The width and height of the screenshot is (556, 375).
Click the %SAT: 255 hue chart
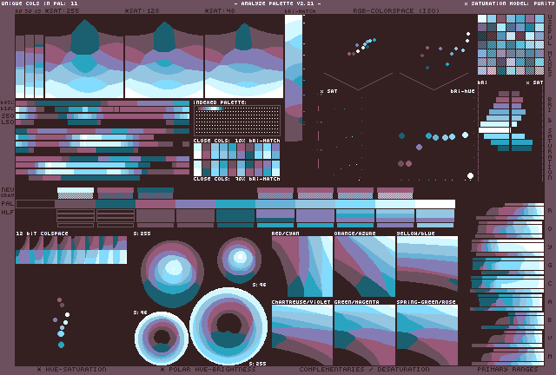(84, 58)
